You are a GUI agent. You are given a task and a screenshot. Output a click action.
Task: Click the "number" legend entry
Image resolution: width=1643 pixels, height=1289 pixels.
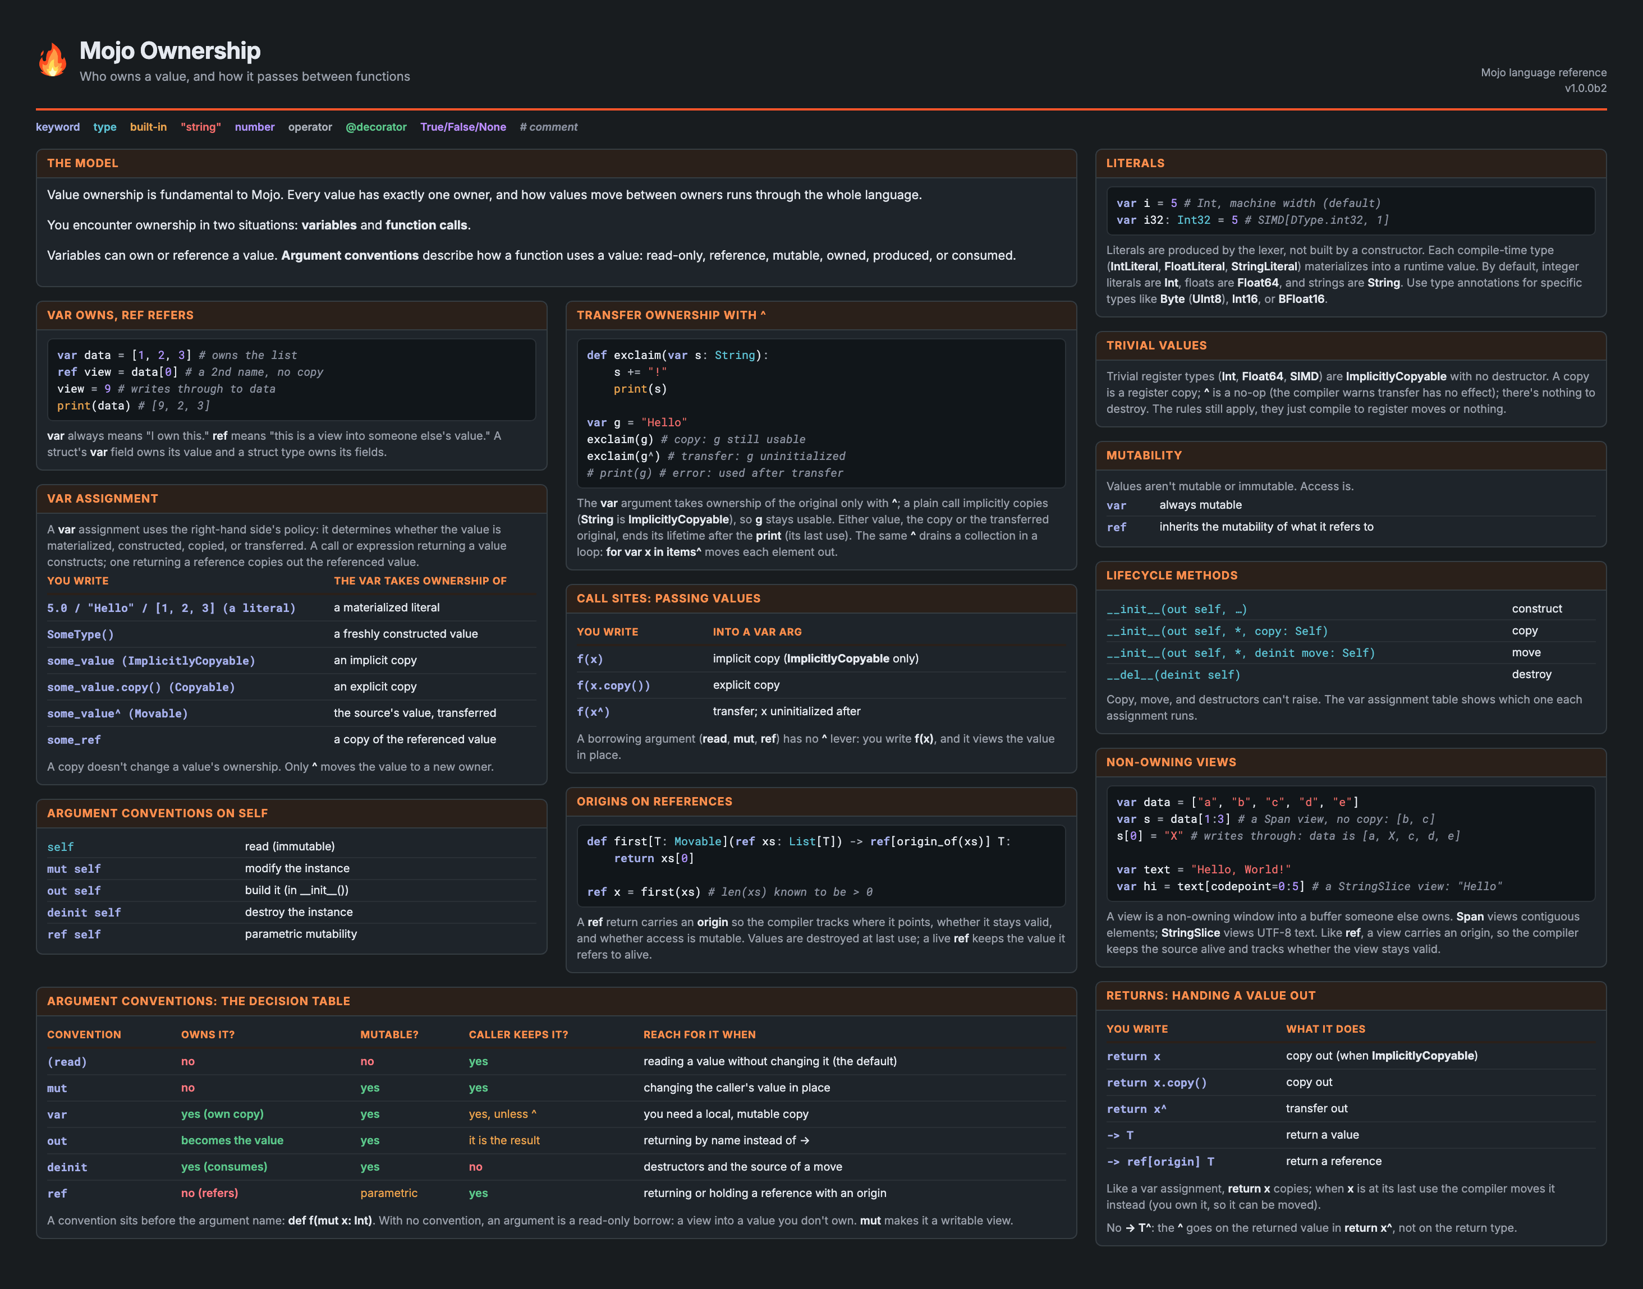pyautogui.click(x=254, y=127)
